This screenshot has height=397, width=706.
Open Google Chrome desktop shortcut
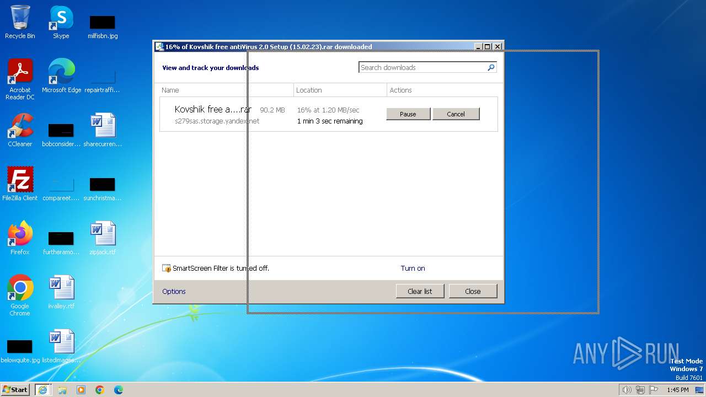pyautogui.click(x=20, y=296)
